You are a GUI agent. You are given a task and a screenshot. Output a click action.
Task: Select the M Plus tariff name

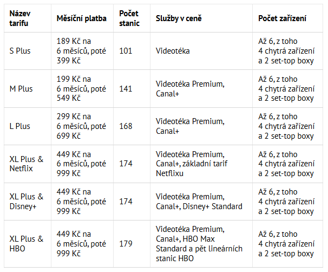click(21, 89)
